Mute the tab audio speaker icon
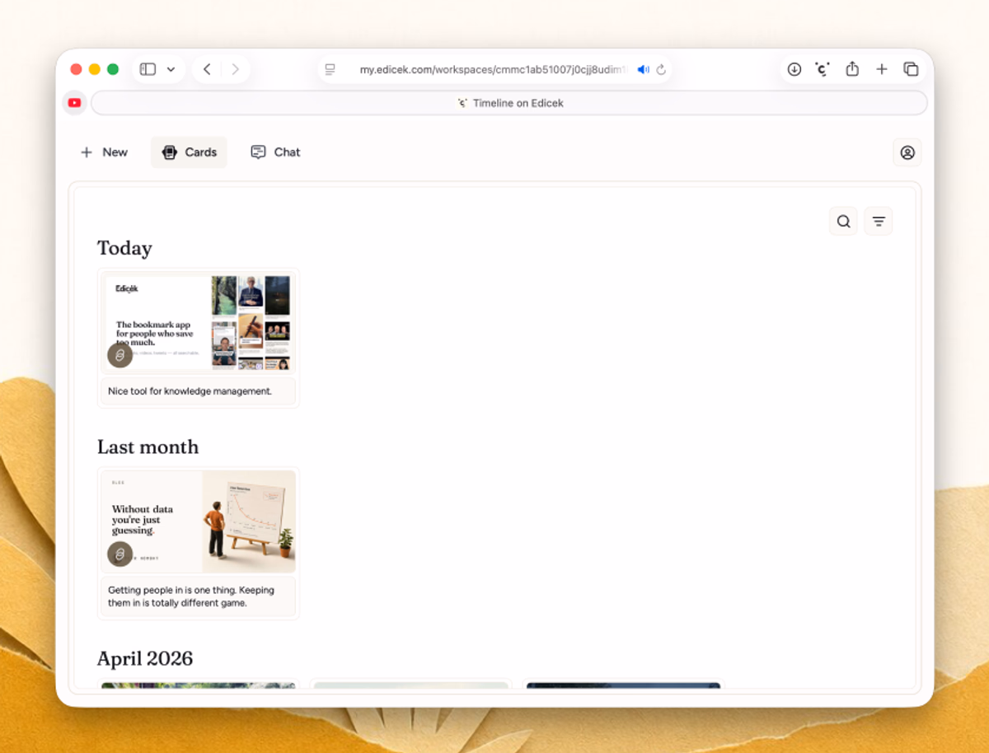Viewport: 989px width, 753px height. (x=643, y=69)
